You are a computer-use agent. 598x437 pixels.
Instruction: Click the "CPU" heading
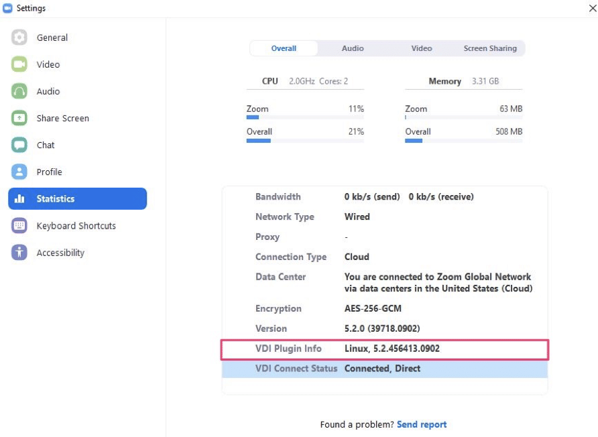tap(270, 81)
